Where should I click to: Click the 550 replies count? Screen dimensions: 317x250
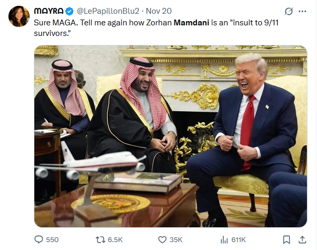point(52,240)
